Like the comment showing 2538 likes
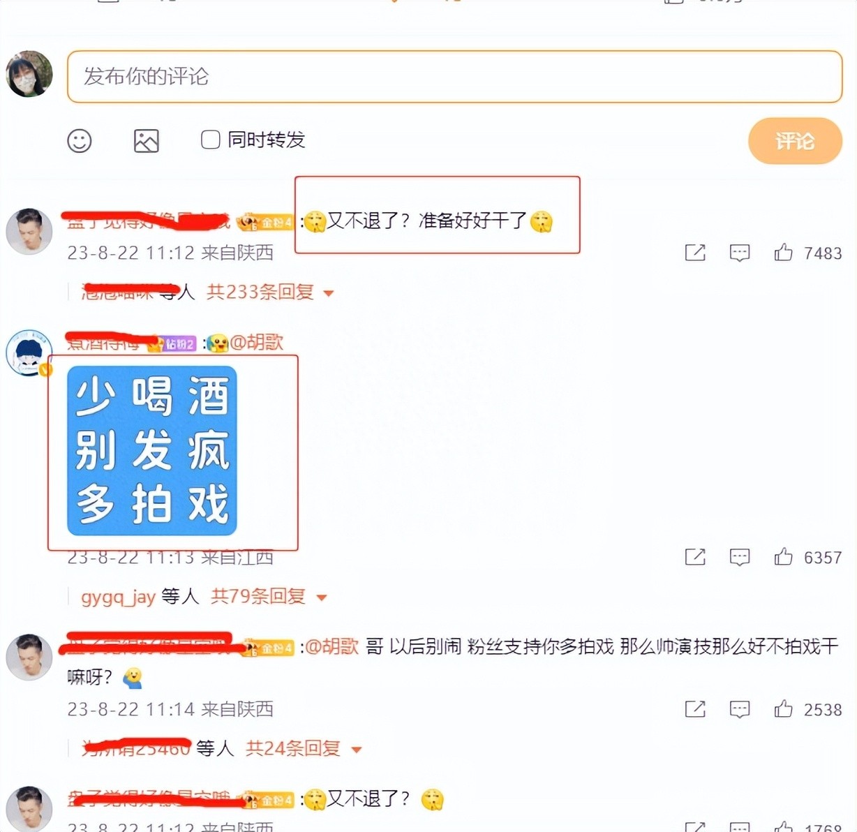The width and height of the screenshot is (857, 832). [x=784, y=708]
